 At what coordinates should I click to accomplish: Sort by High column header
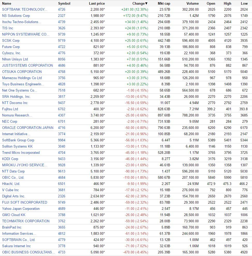click(x=227, y=3)
